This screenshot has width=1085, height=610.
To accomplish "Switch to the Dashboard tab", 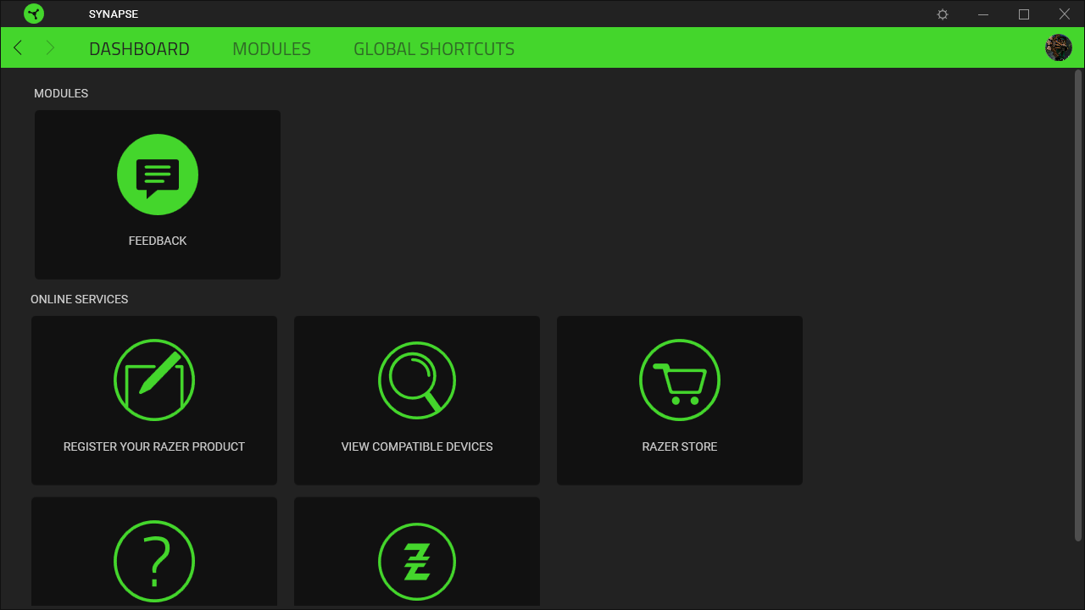I will point(139,49).
